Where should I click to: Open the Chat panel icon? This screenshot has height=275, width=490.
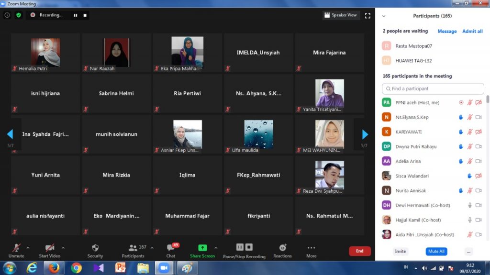click(170, 248)
